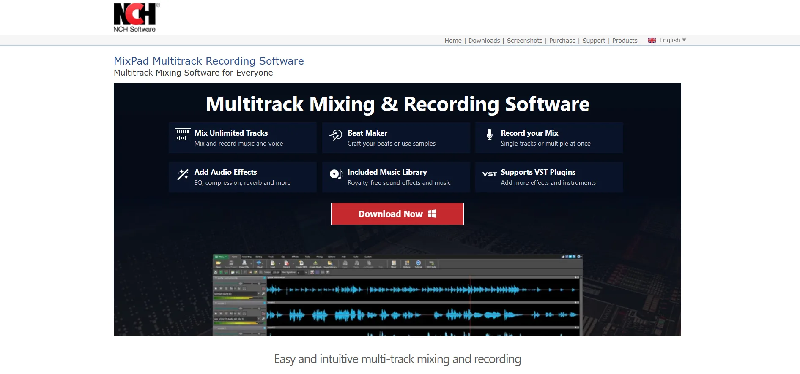Screen dimensions: 800x374
Task: Click the Mix Unlimited Tracks mixer icon
Action: (x=183, y=135)
